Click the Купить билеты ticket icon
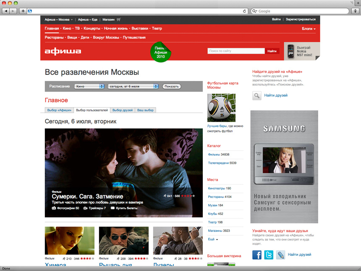 tap(112, 208)
